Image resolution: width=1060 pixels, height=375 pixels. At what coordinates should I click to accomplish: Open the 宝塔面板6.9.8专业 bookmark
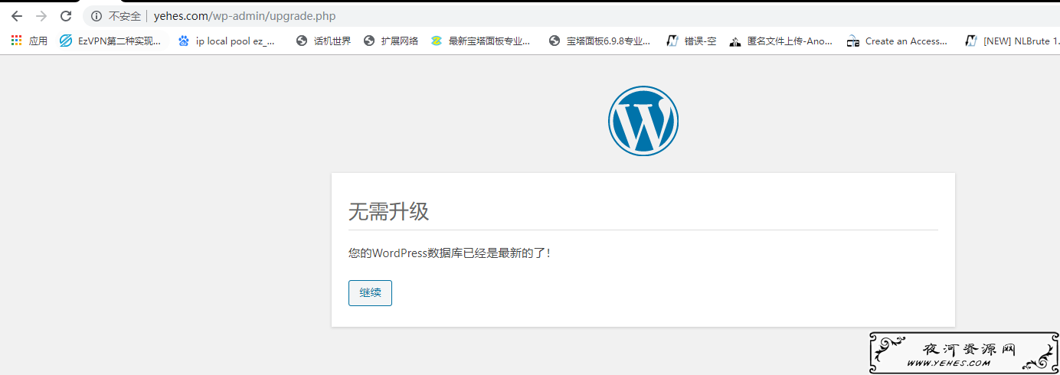tap(600, 41)
